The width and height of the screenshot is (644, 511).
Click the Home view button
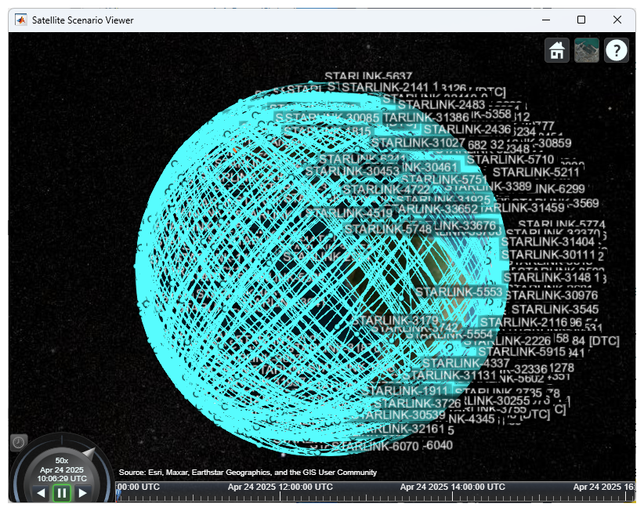coord(556,50)
